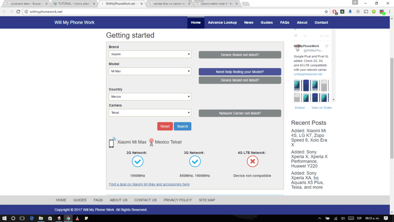The width and height of the screenshot is (394, 222).
Task: Open the Model dropdown showing Mi Max
Action: pos(150,71)
